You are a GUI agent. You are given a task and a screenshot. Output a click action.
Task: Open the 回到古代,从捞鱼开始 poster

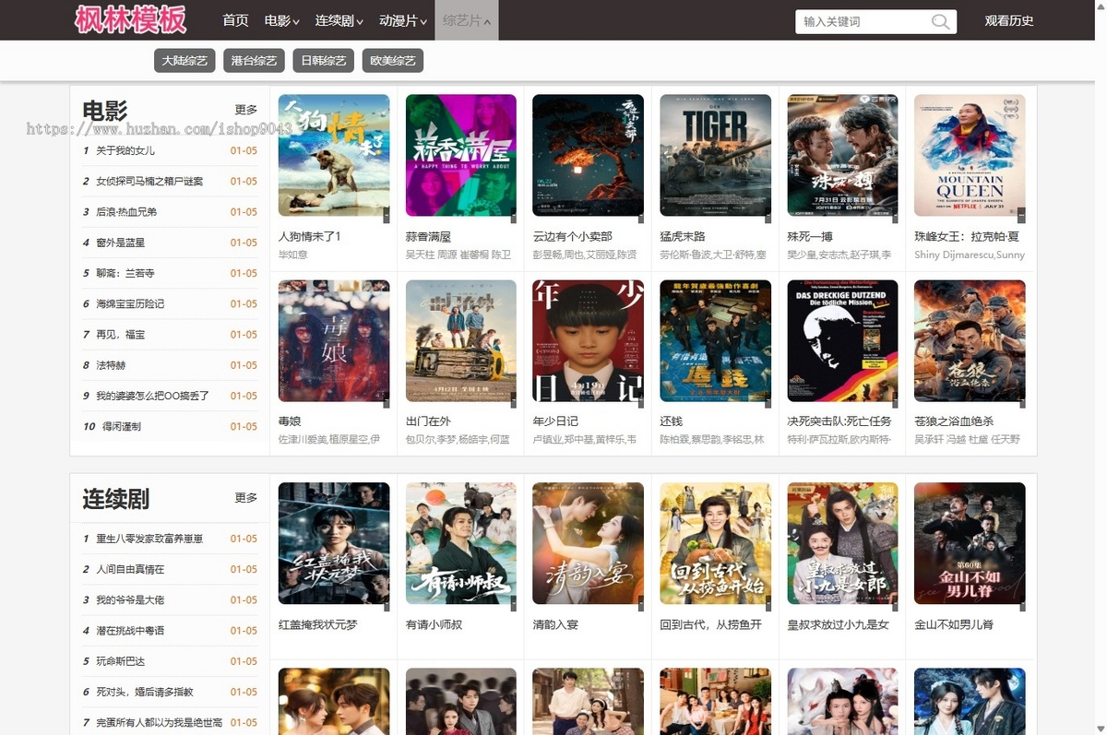(x=715, y=544)
